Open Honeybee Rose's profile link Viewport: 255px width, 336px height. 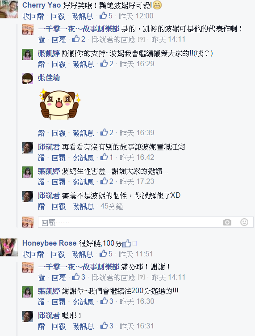pyautogui.click(x=50, y=243)
